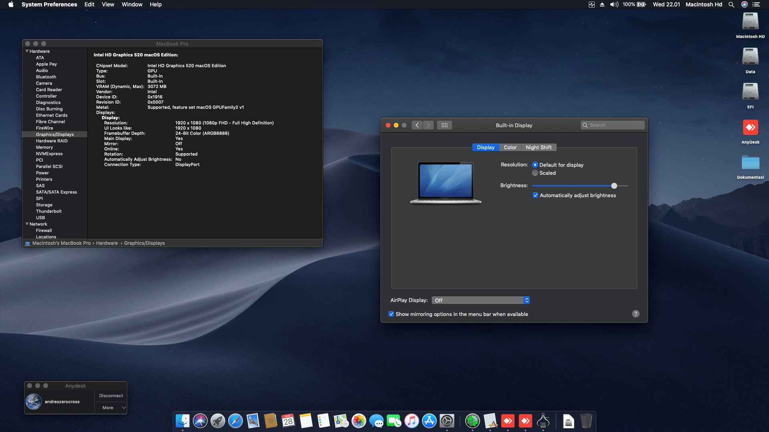Select Memory in the hardware list
This screenshot has width=769, height=432.
coord(44,147)
